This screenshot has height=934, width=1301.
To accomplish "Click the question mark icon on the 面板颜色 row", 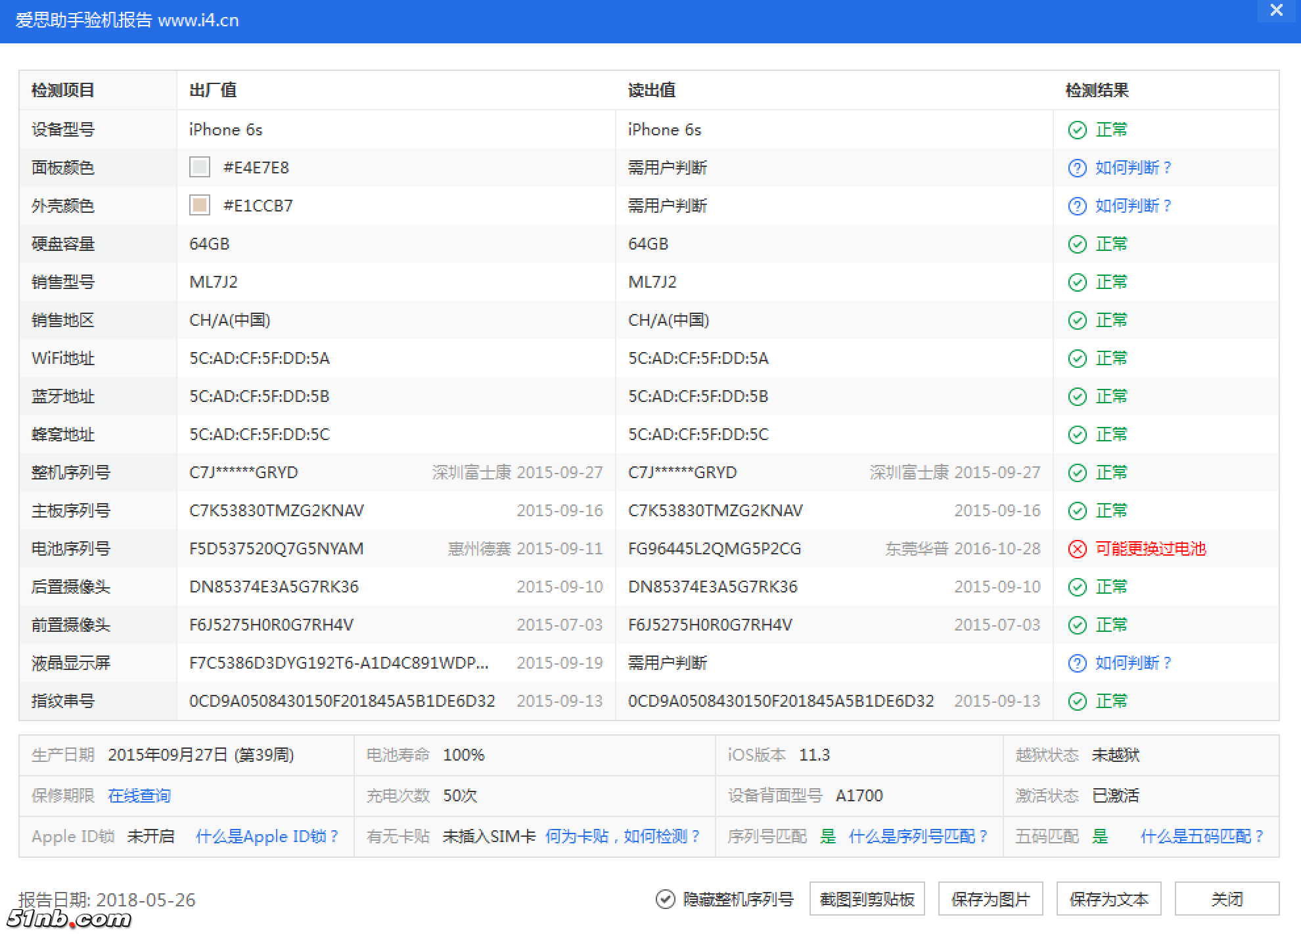I will pyautogui.click(x=1076, y=167).
